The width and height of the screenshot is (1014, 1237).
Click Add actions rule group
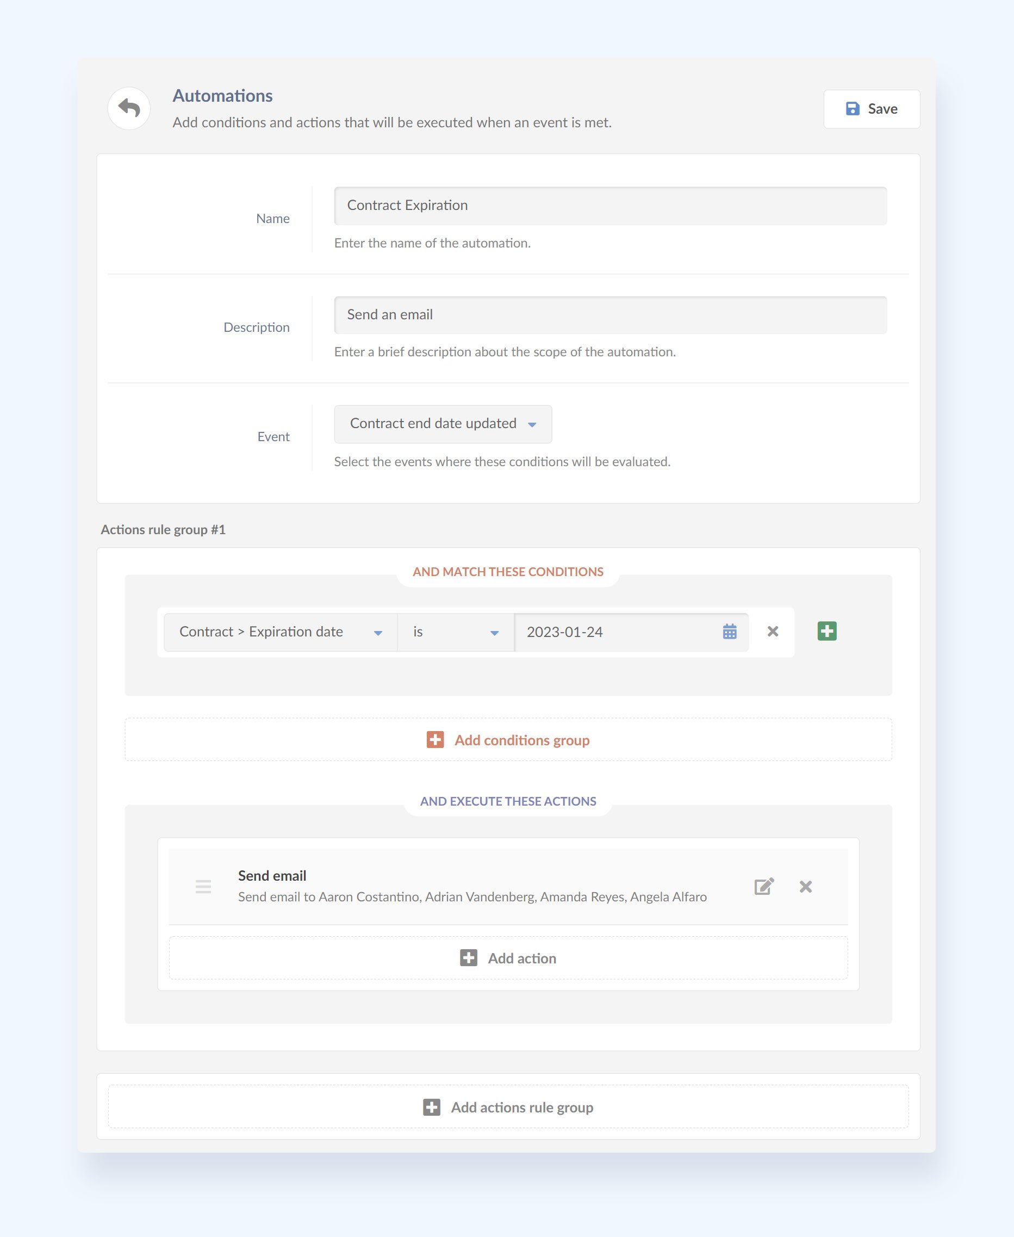(522, 1106)
